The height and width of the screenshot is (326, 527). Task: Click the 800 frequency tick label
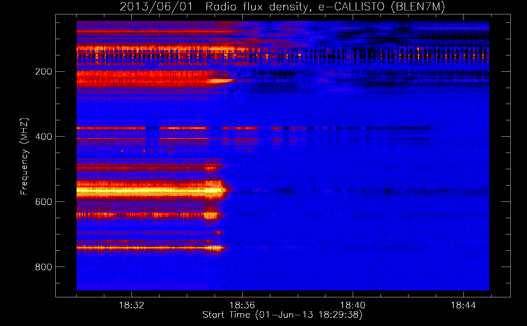click(x=44, y=267)
